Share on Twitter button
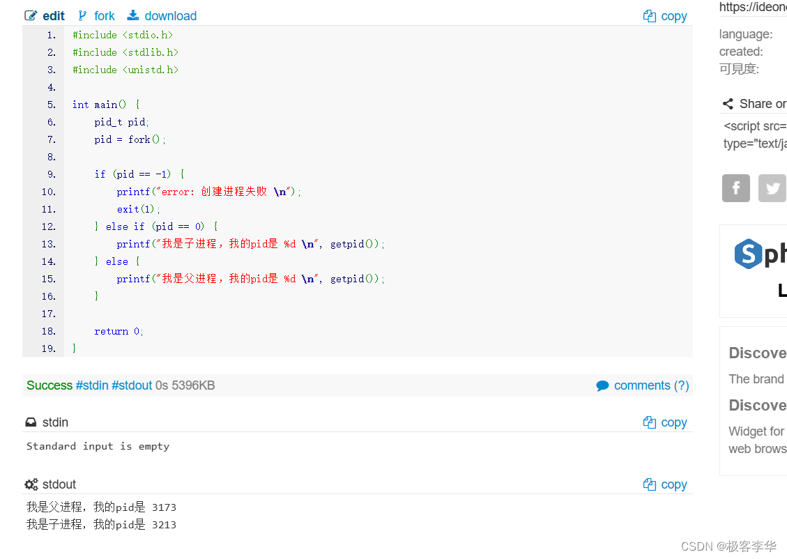 click(772, 188)
